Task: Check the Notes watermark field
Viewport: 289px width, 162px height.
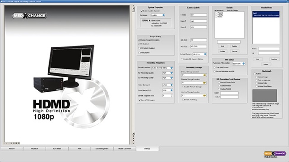Action: point(216,17)
